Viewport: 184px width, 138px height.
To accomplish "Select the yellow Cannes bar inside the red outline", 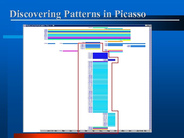I will coord(93,49).
